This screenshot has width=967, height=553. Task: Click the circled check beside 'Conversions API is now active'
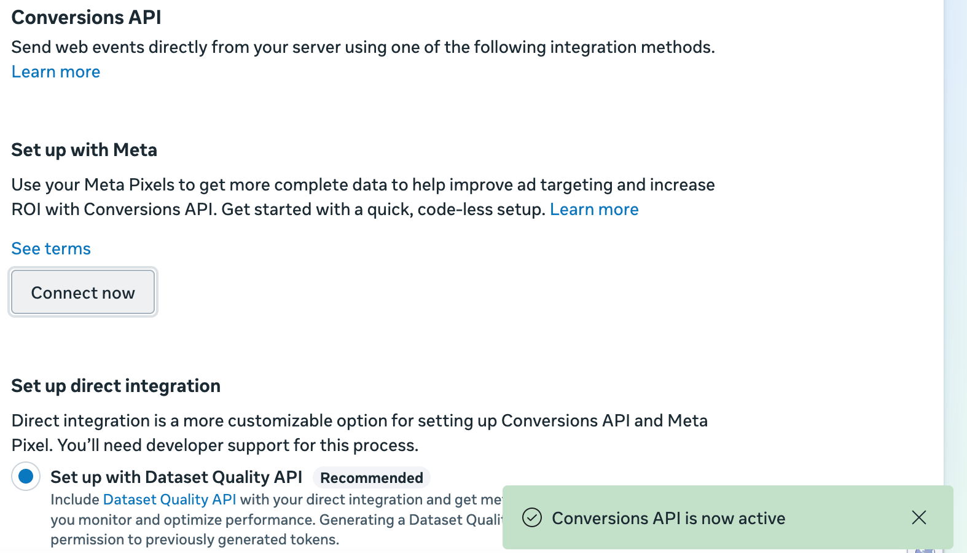tap(533, 518)
